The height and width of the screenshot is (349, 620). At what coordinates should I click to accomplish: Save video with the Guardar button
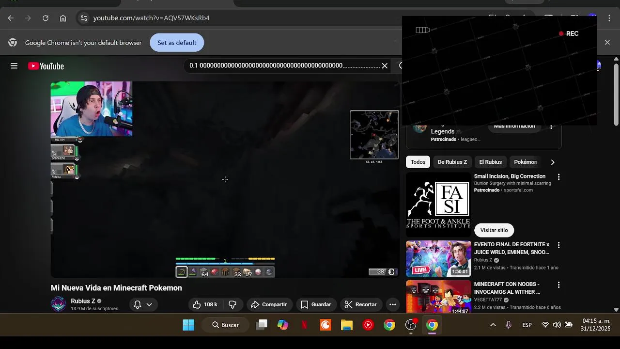[316, 304]
